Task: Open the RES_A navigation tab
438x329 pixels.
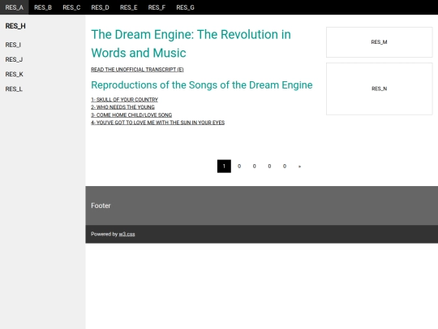Action: pos(15,7)
